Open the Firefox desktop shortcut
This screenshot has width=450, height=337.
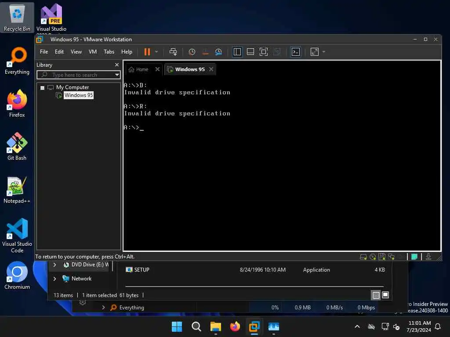pos(17,104)
